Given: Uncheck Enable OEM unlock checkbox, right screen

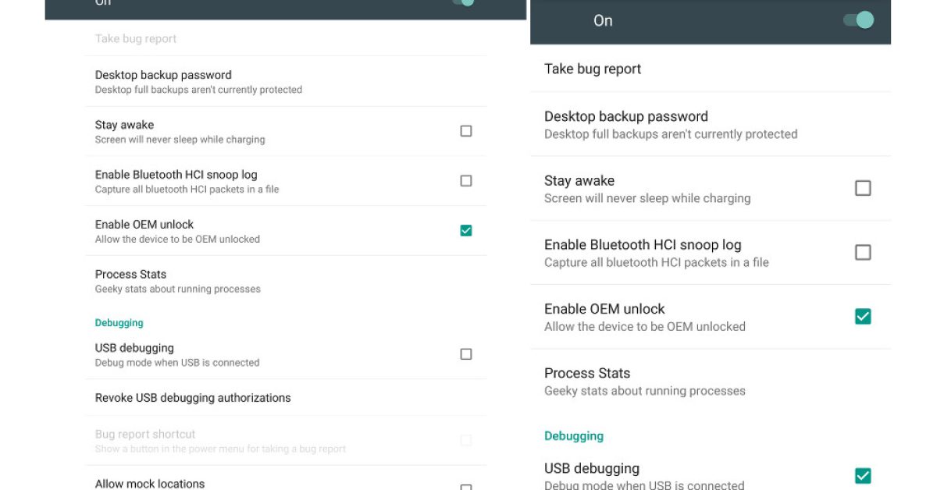Looking at the screenshot, I should coord(863,316).
